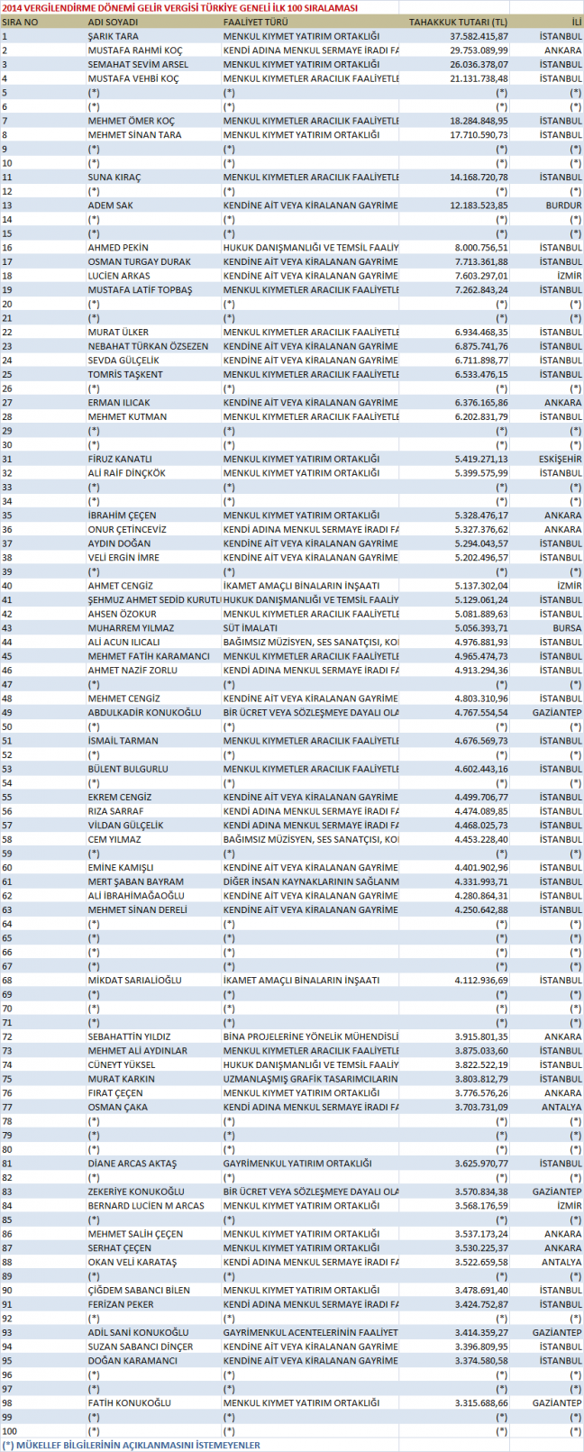This screenshot has width=584, height=1452.
Task: Select the "BURSA" city cell
Action: pyautogui.click(x=568, y=628)
